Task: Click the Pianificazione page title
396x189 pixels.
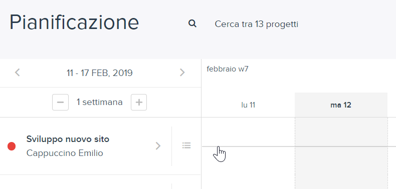Action: pos(74,22)
